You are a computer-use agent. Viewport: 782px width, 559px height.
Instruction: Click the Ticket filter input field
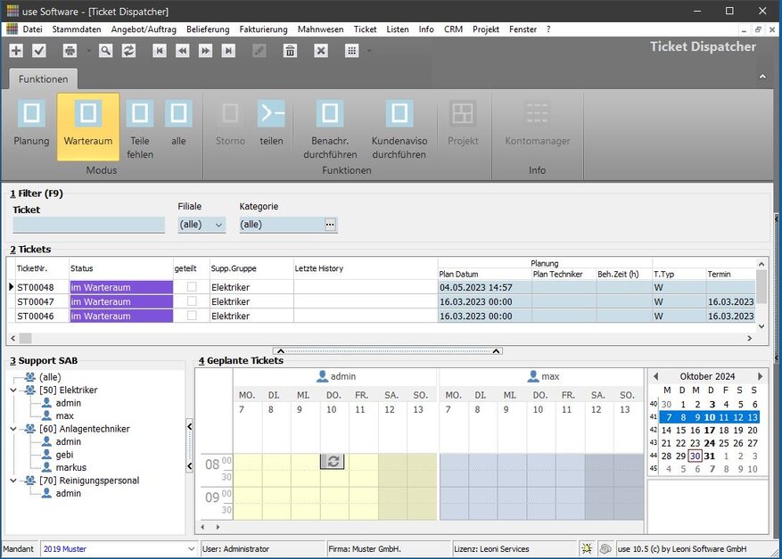pyautogui.click(x=88, y=225)
